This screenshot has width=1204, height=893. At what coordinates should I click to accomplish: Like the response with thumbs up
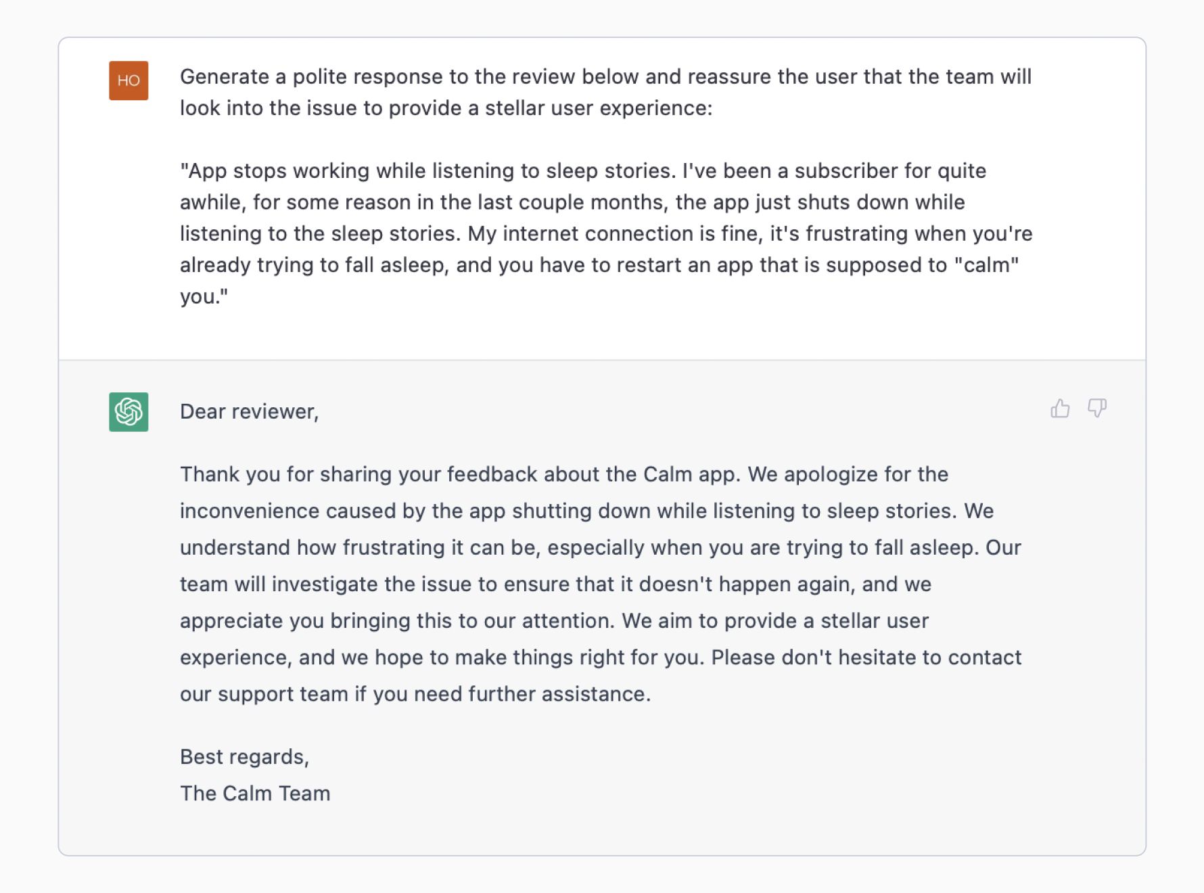coord(1060,409)
